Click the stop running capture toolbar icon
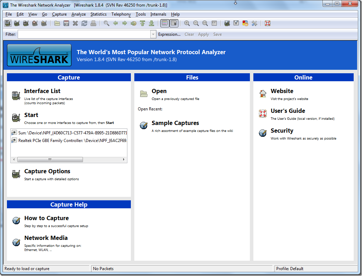 click(35, 23)
